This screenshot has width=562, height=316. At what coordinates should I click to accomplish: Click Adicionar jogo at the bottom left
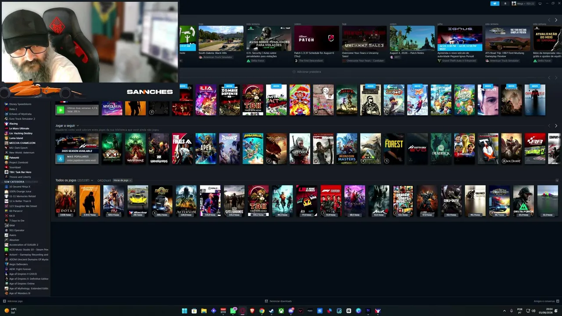(13, 301)
